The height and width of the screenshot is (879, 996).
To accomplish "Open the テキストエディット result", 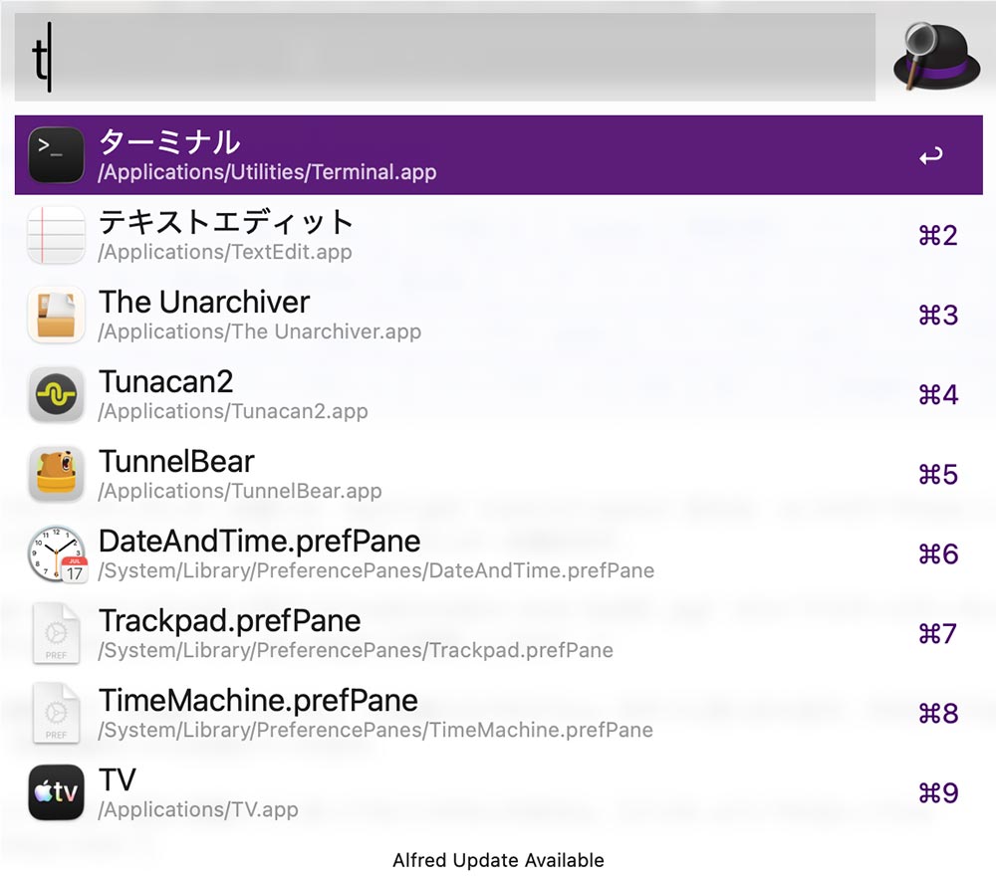I will pyautogui.click(x=499, y=235).
